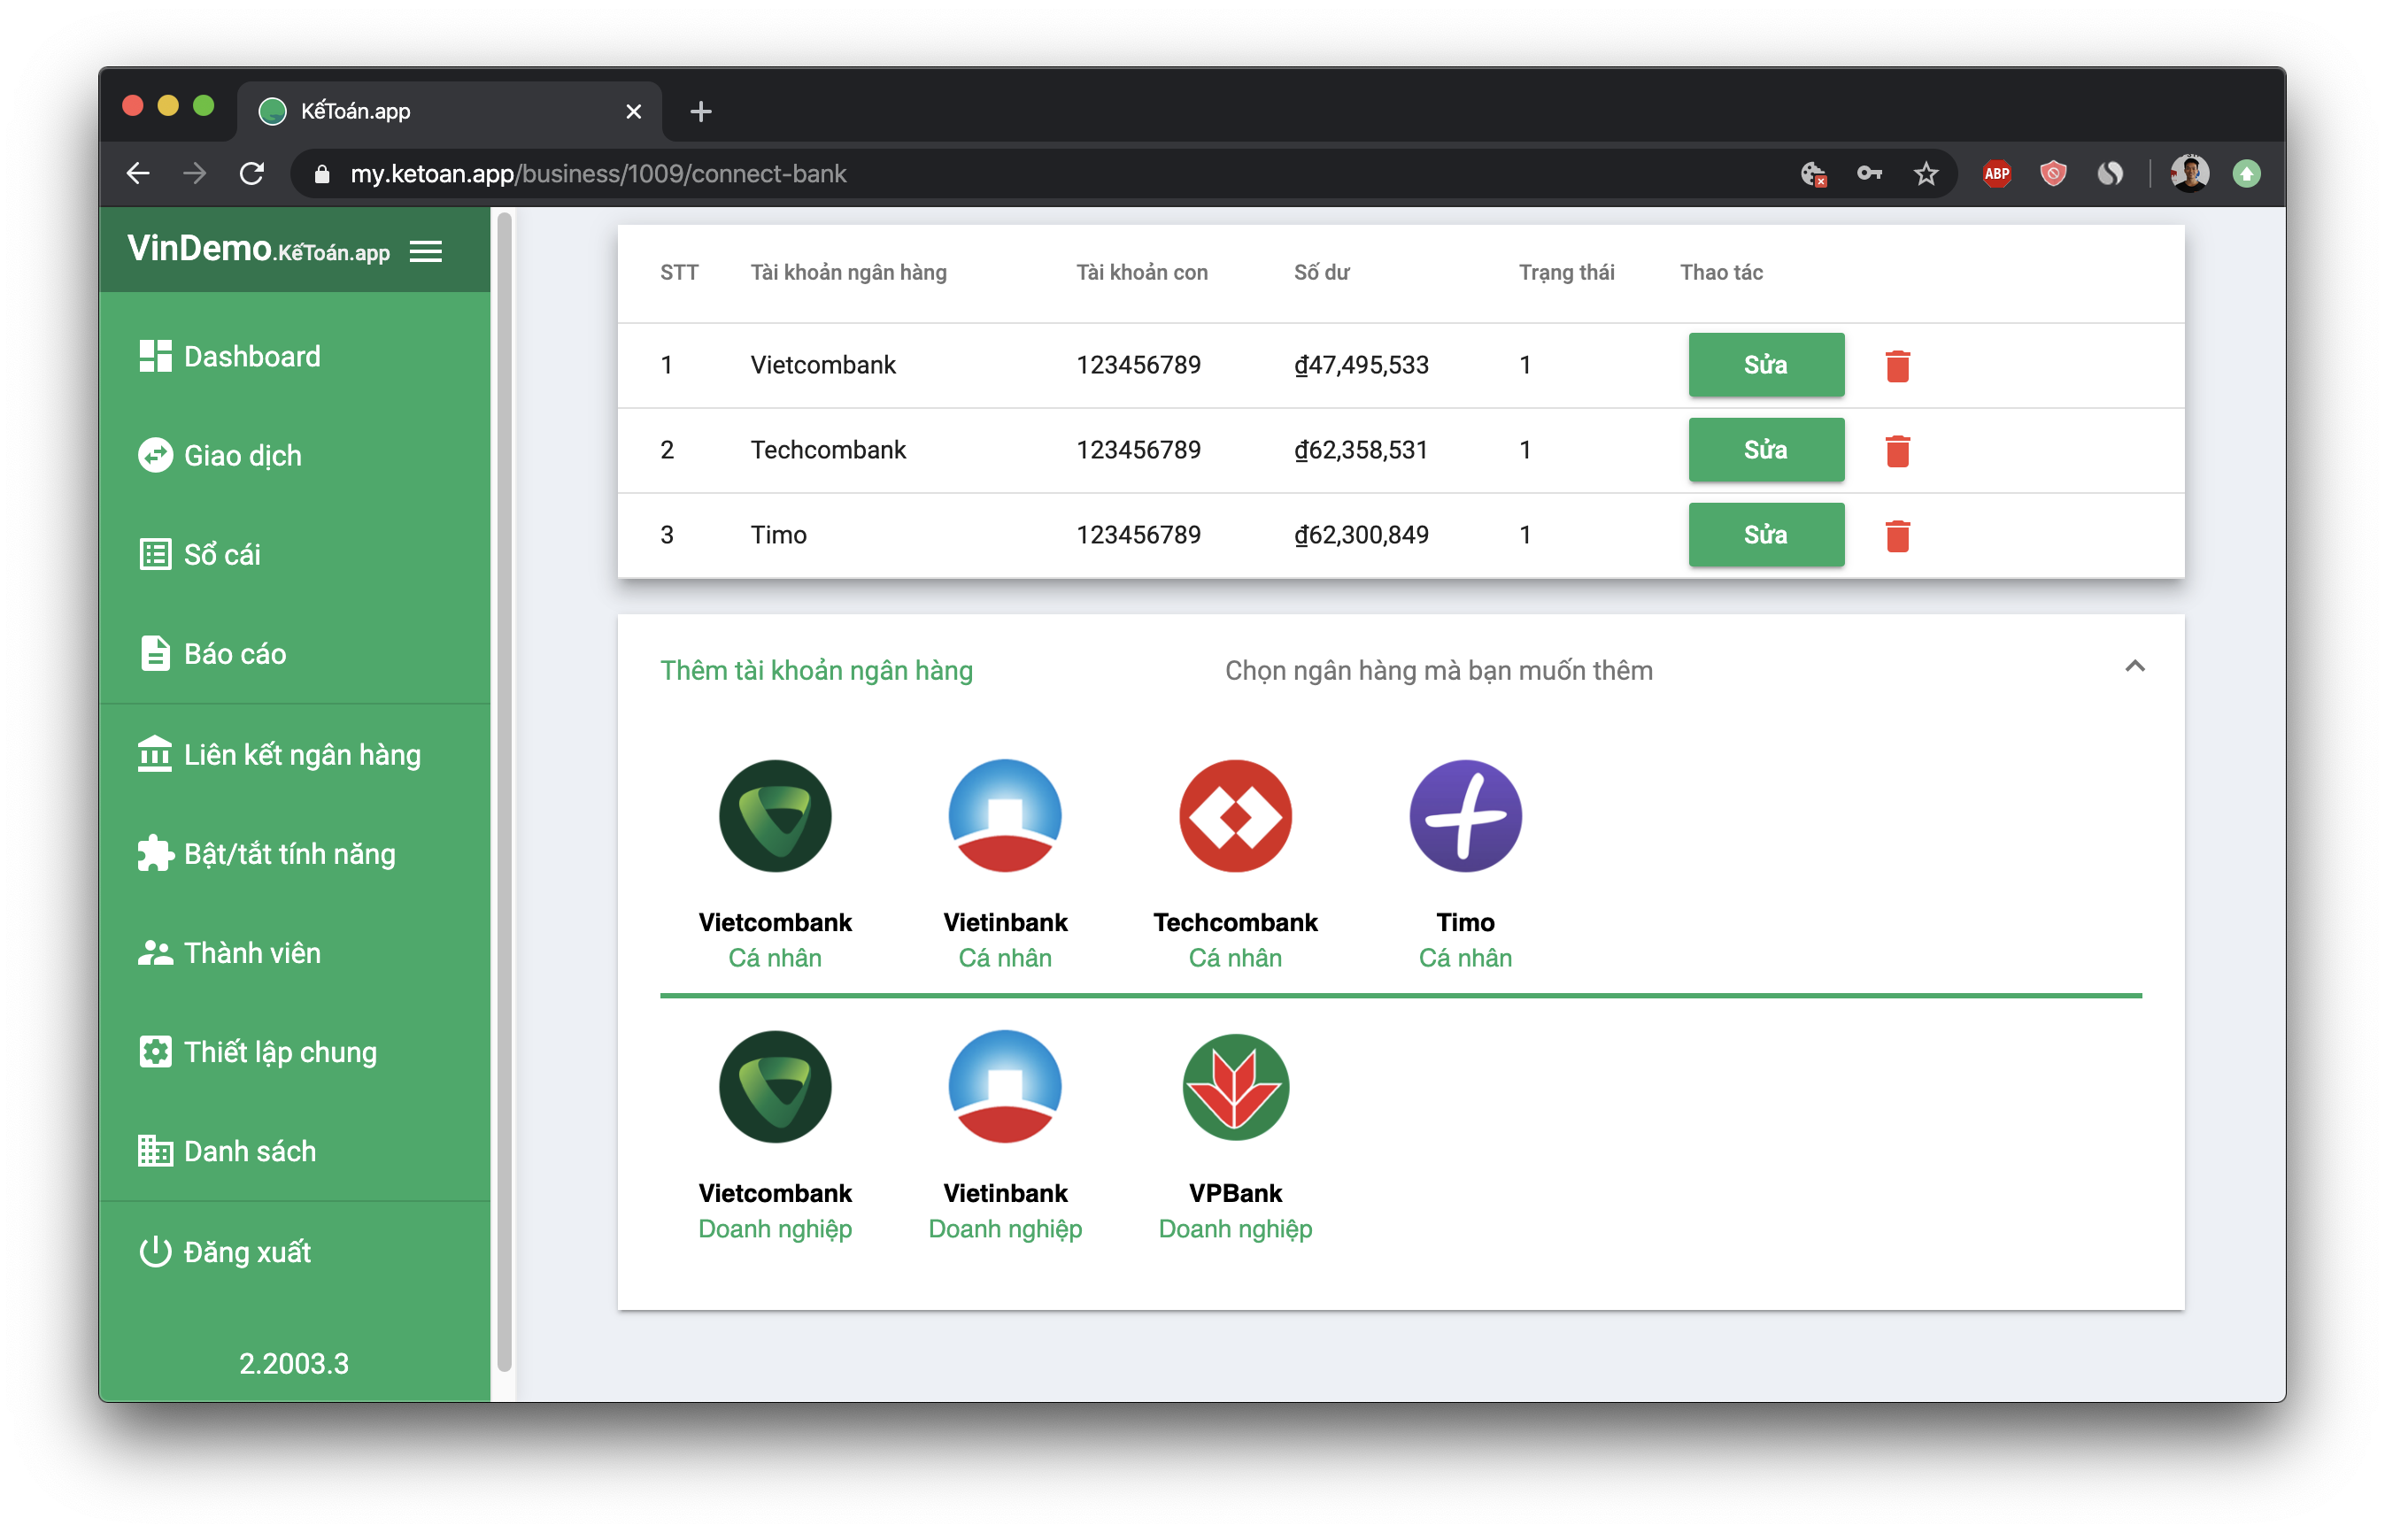Choose Vietinbank Cá nhân bank logo
The width and height of the screenshot is (2385, 1533).
tap(1006, 816)
